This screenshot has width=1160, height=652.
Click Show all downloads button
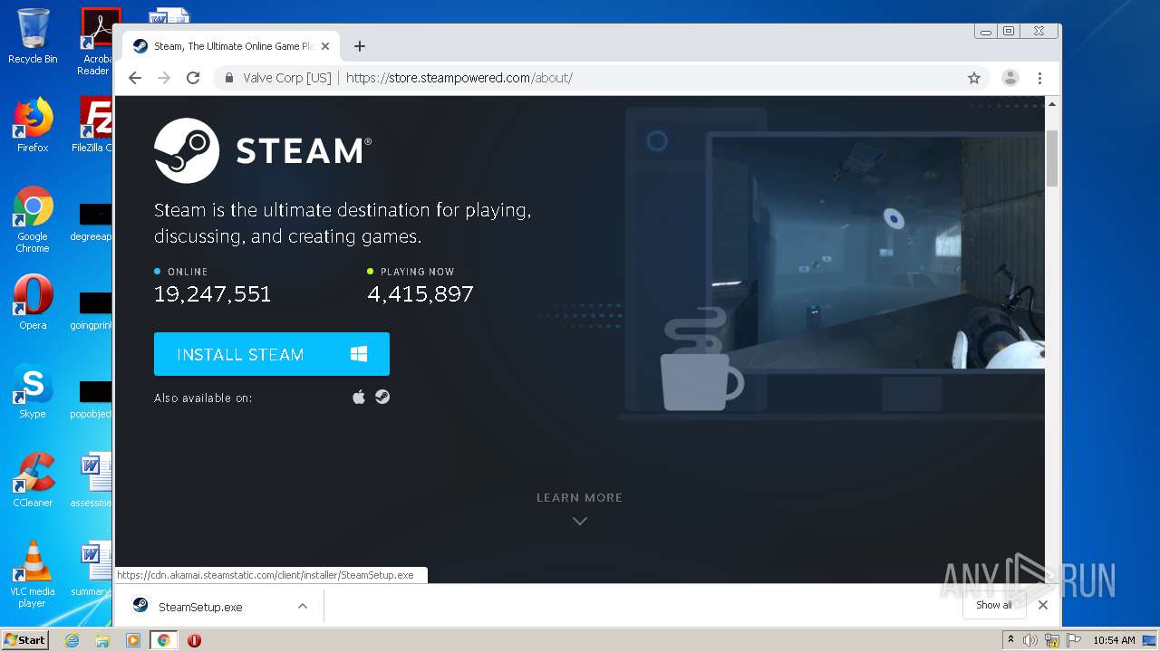[994, 605]
